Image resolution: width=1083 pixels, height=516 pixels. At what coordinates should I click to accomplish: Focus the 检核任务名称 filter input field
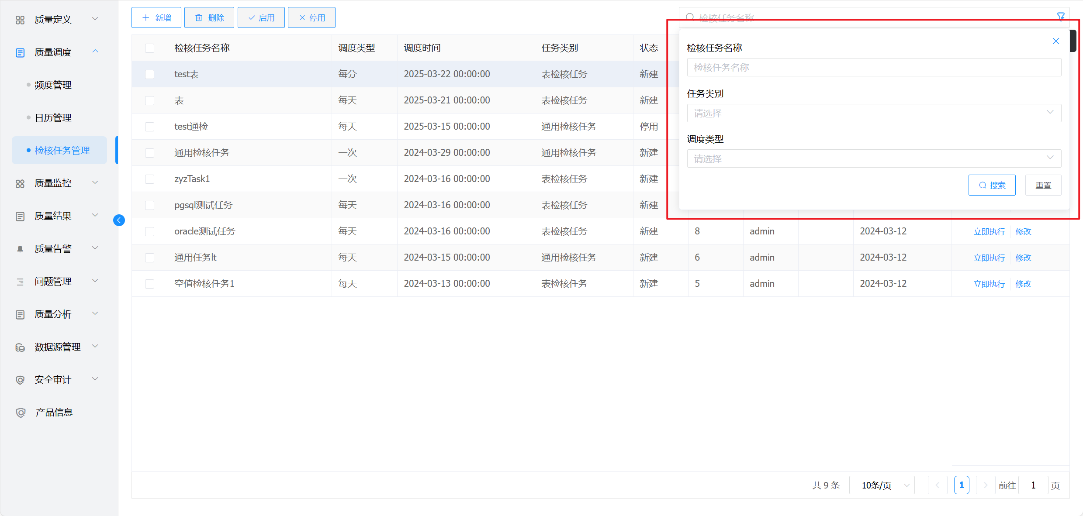pyautogui.click(x=874, y=67)
